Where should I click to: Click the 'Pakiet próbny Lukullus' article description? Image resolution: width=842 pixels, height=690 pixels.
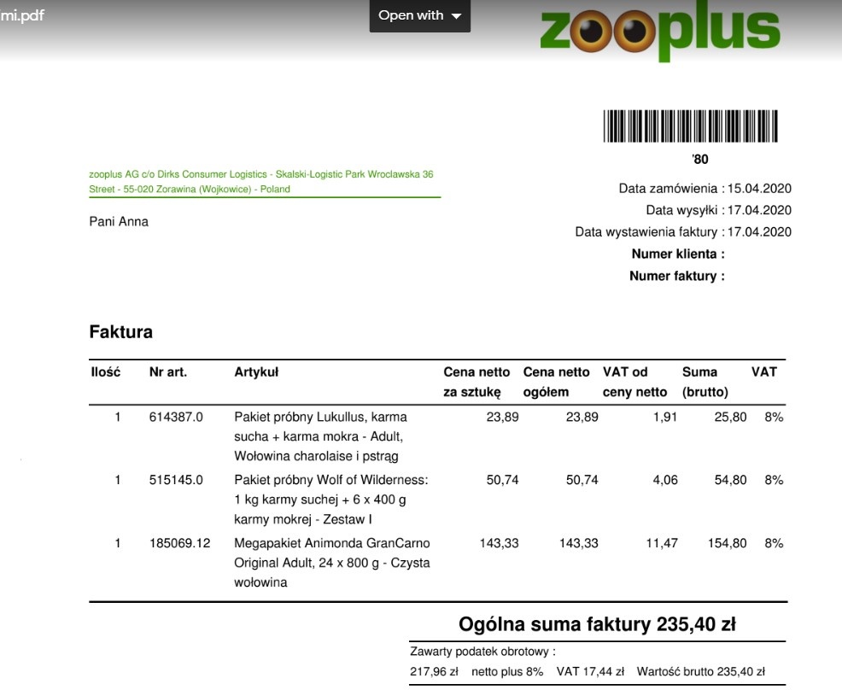(320, 436)
